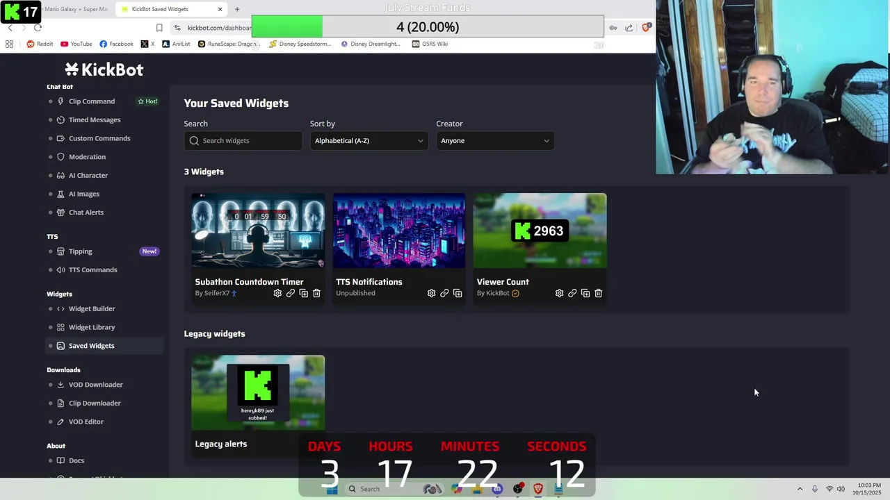Open the Sort by Alphabetical (A-Z) dropdown
This screenshot has height=500, width=890.
point(368,141)
